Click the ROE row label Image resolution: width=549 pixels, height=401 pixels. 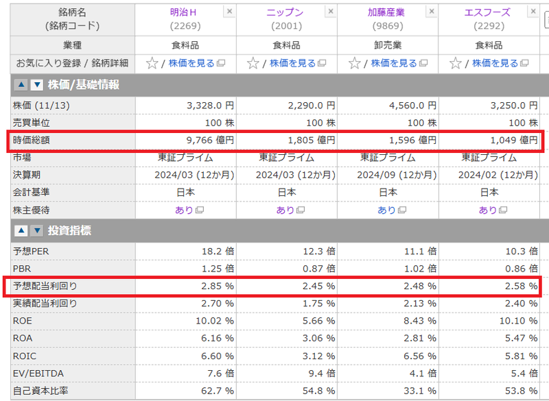[23, 321]
